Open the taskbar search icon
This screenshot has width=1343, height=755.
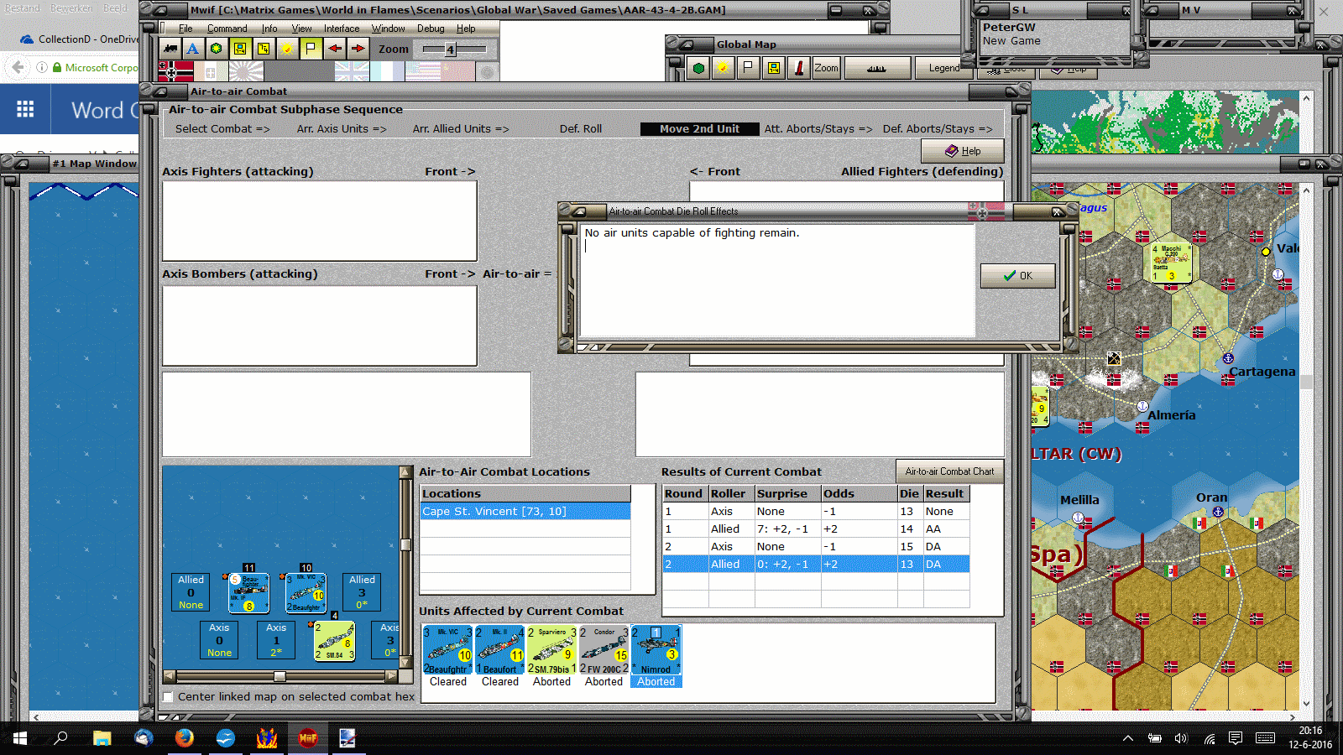click(x=60, y=738)
